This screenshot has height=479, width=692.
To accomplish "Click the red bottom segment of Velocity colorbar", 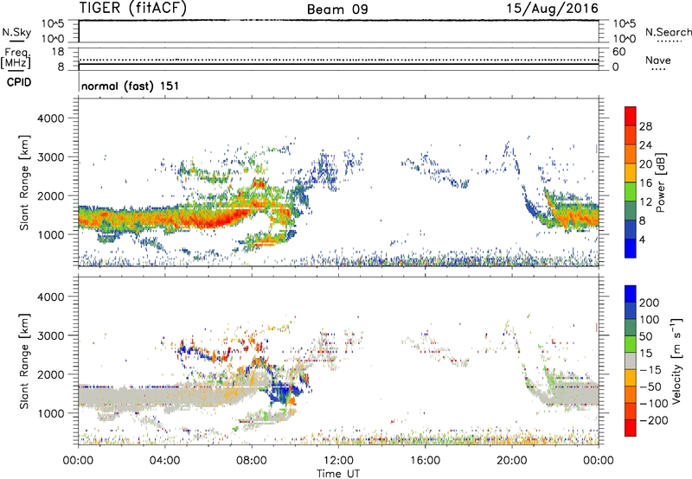I will coord(631,428).
